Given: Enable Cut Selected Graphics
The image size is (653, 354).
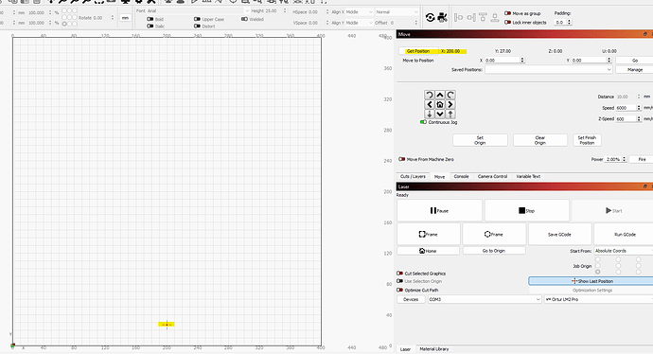Looking at the screenshot, I should click(x=399, y=274).
